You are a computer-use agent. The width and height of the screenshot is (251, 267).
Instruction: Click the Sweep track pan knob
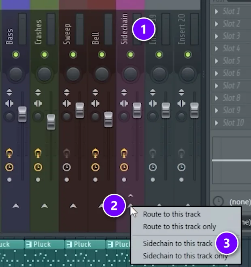coord(73,74)
